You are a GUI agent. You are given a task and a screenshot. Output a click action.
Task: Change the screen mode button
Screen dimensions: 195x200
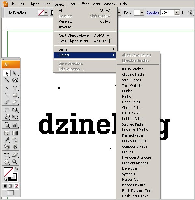[x=11, y=193]
